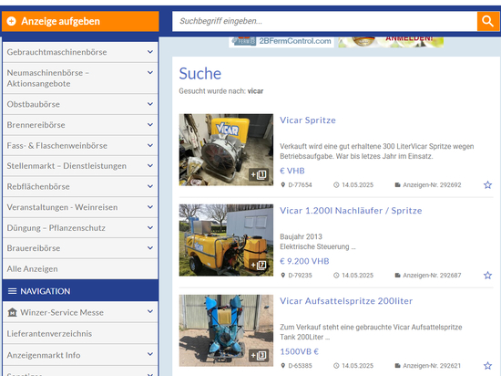The width and height of the screenshot is (501, 376).
Task: Click Anzeige aufgeben button
Action: (x=80, y=21)
